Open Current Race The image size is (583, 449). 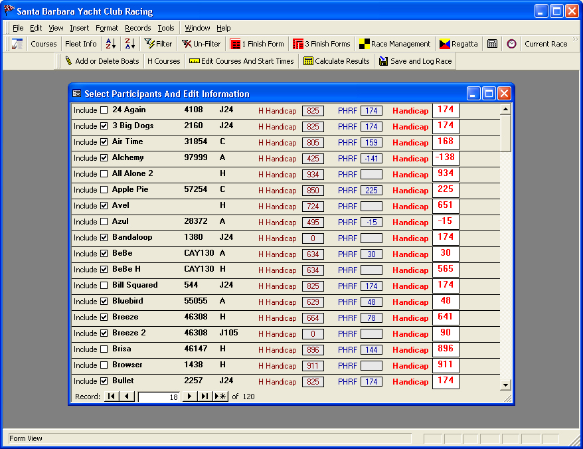(546, 44)
